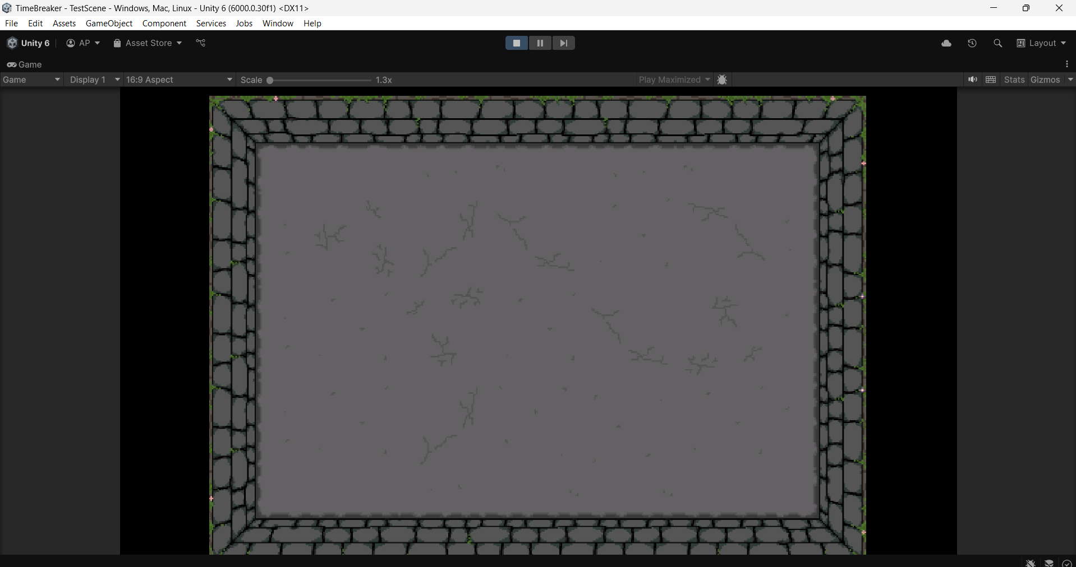Toggle mute audio speaker icon
1076x567 pixels.
pos(973,80)
